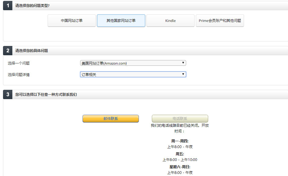Click the 选择一个问题 label
Screen dimensions: 288x176
(19, 63)
